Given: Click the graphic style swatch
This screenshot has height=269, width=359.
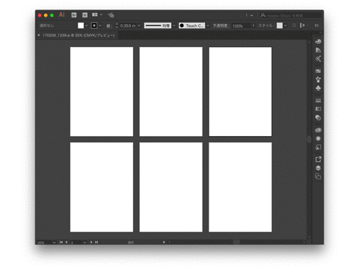Looking at the screenshot, I should tap(280, 25).
